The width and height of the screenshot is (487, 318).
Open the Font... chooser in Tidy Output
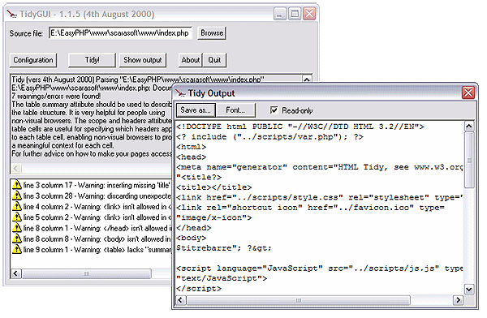(235, 110)
